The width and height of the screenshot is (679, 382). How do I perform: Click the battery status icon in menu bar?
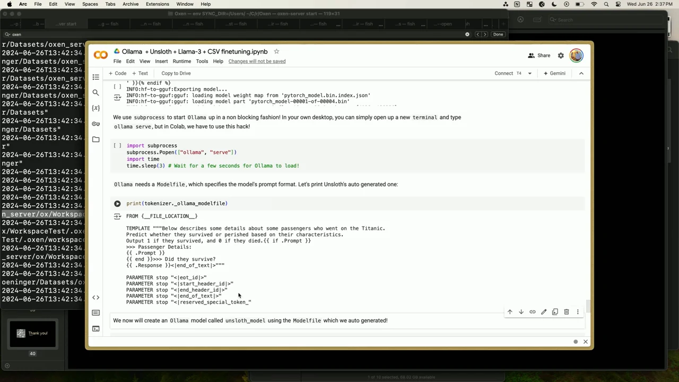580,4
